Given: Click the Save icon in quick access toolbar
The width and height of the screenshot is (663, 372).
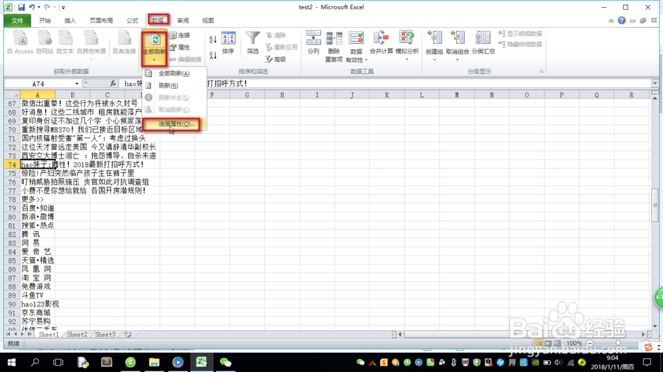Looking at the screenshot, I should [21, 7].
